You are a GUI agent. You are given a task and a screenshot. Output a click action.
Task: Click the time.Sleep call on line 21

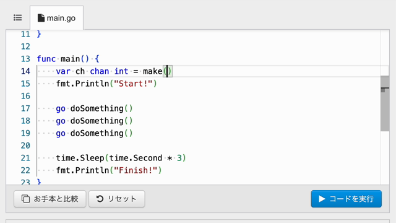[121, 158]
